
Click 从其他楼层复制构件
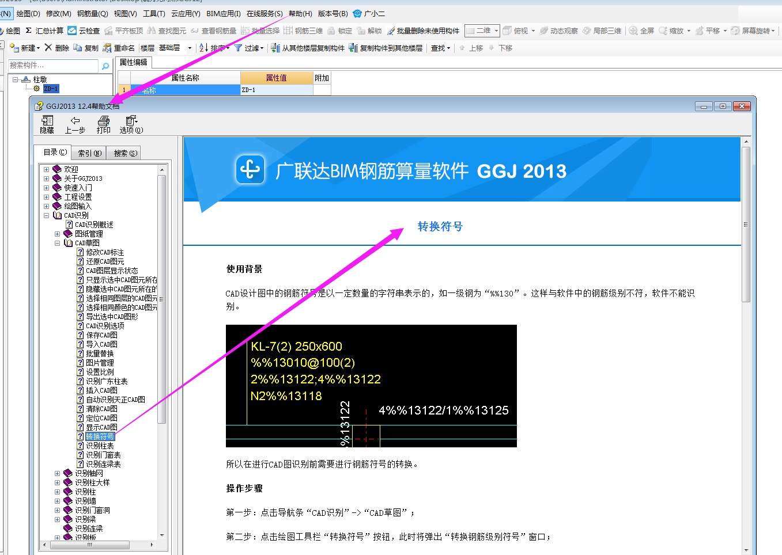pyautogui.click(x=308, y=48)
